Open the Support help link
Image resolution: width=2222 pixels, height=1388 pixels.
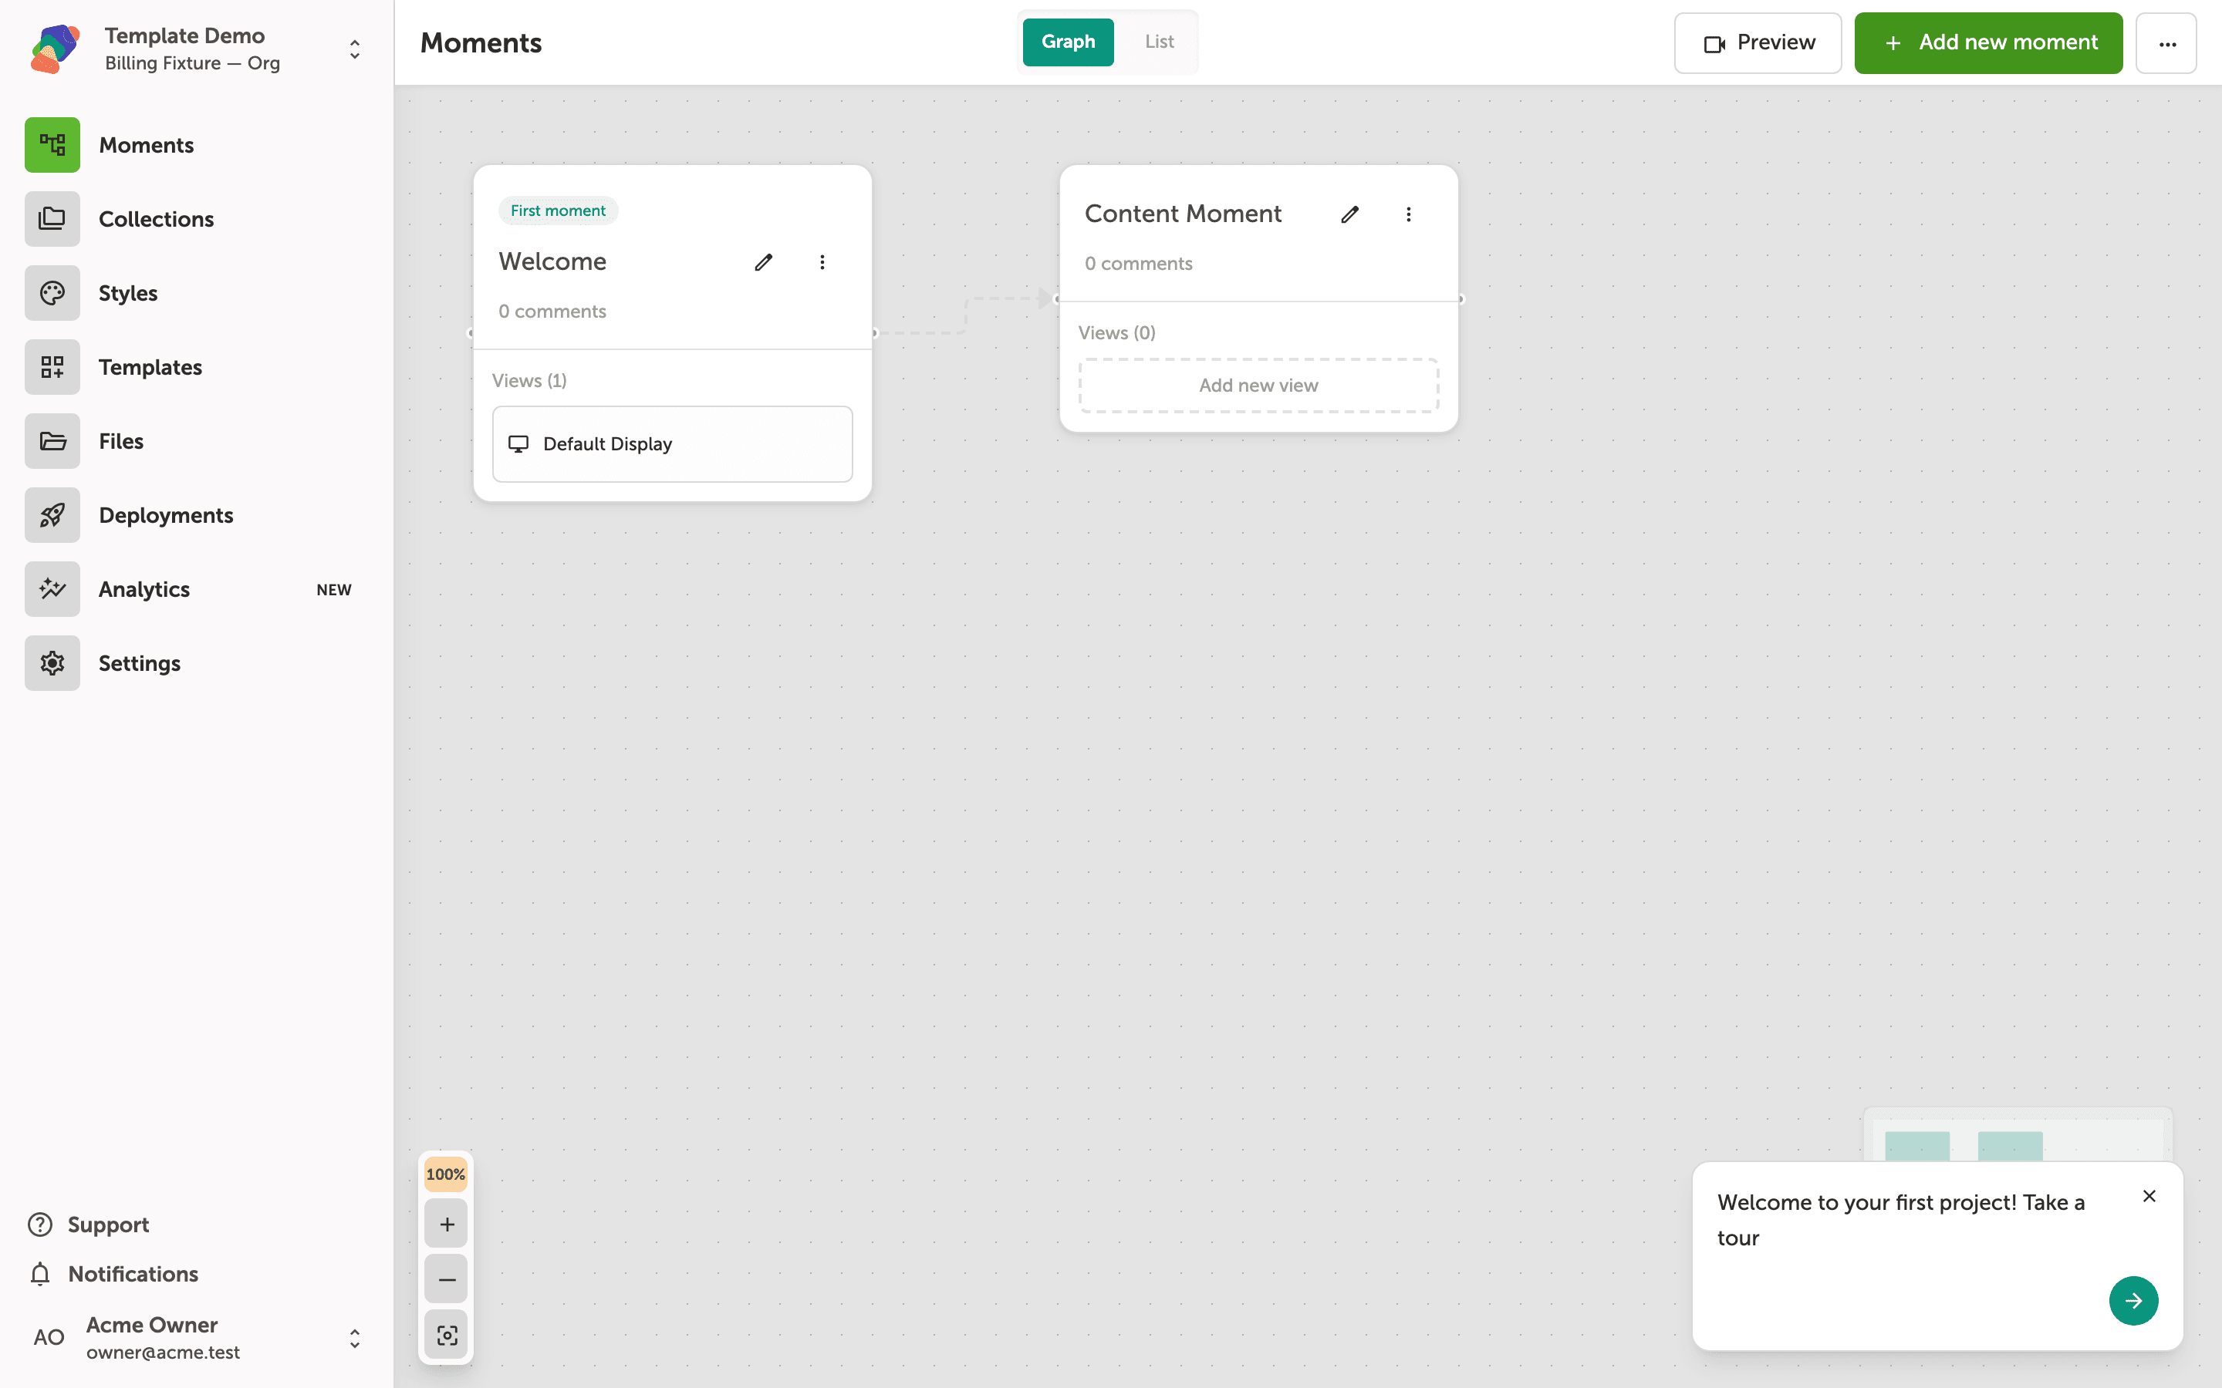88,1225
